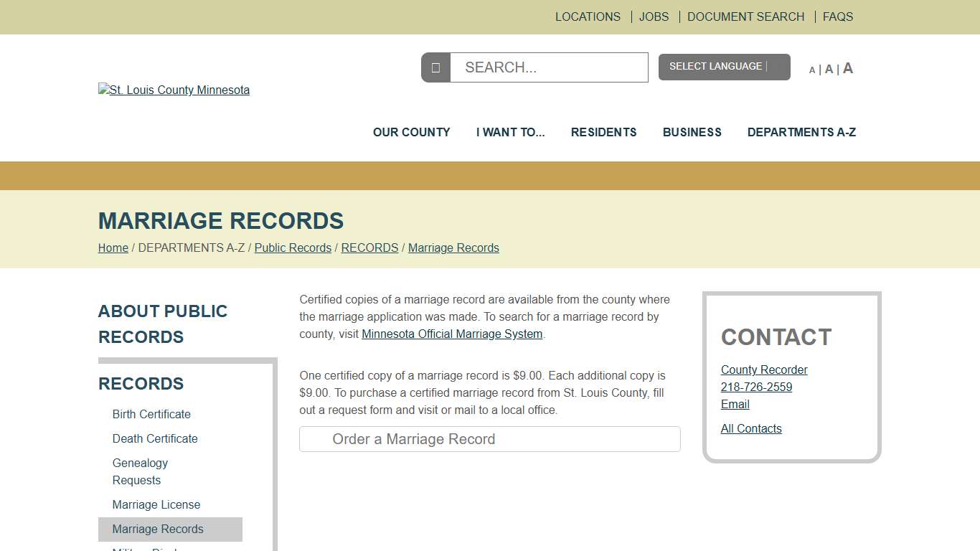The height and width of the screenshot is (551, 980).
Task: Select the largest font size A
Action: tap(847, 67)
